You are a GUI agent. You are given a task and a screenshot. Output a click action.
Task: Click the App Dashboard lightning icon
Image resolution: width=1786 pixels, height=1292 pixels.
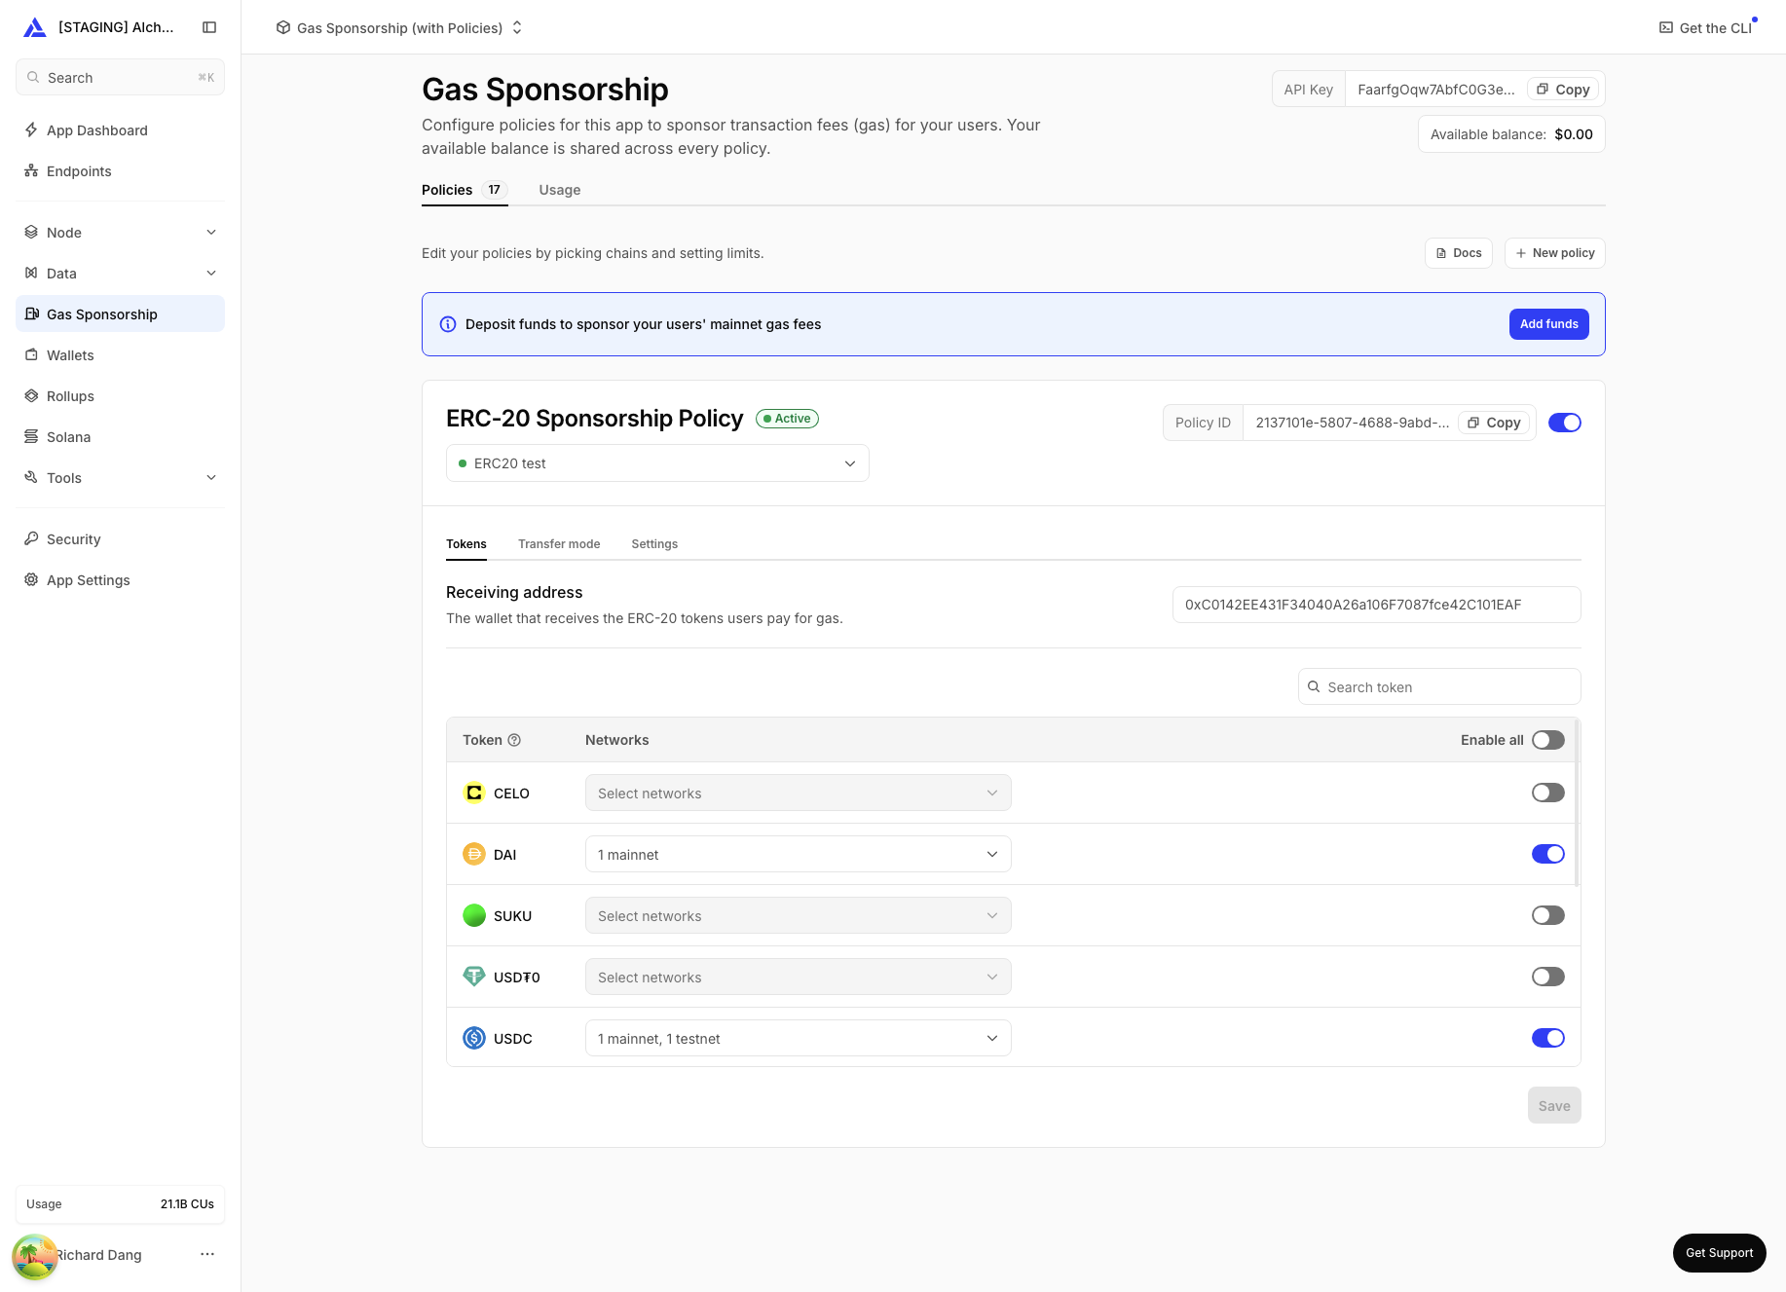[x=31, y=129]
